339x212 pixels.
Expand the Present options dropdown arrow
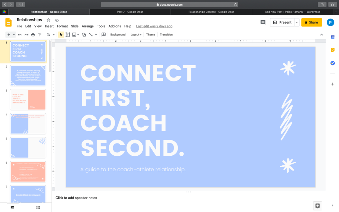(297, 22)
